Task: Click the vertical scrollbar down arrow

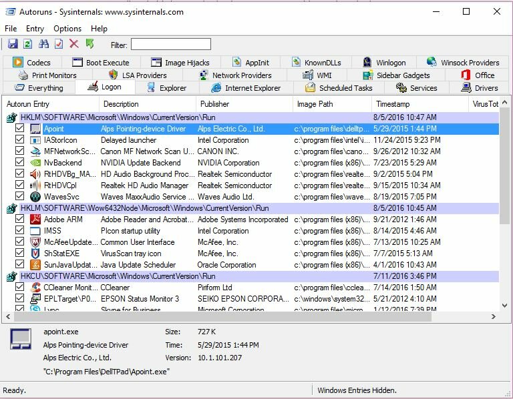Action: pyautogui.click(x=504, y=306)
